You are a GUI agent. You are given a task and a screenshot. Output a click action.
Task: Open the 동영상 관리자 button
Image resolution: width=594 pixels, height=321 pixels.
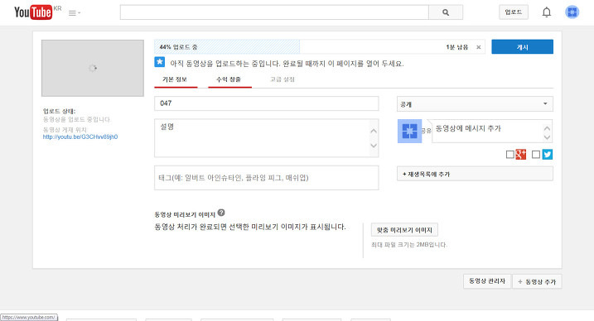coord(487,281)
